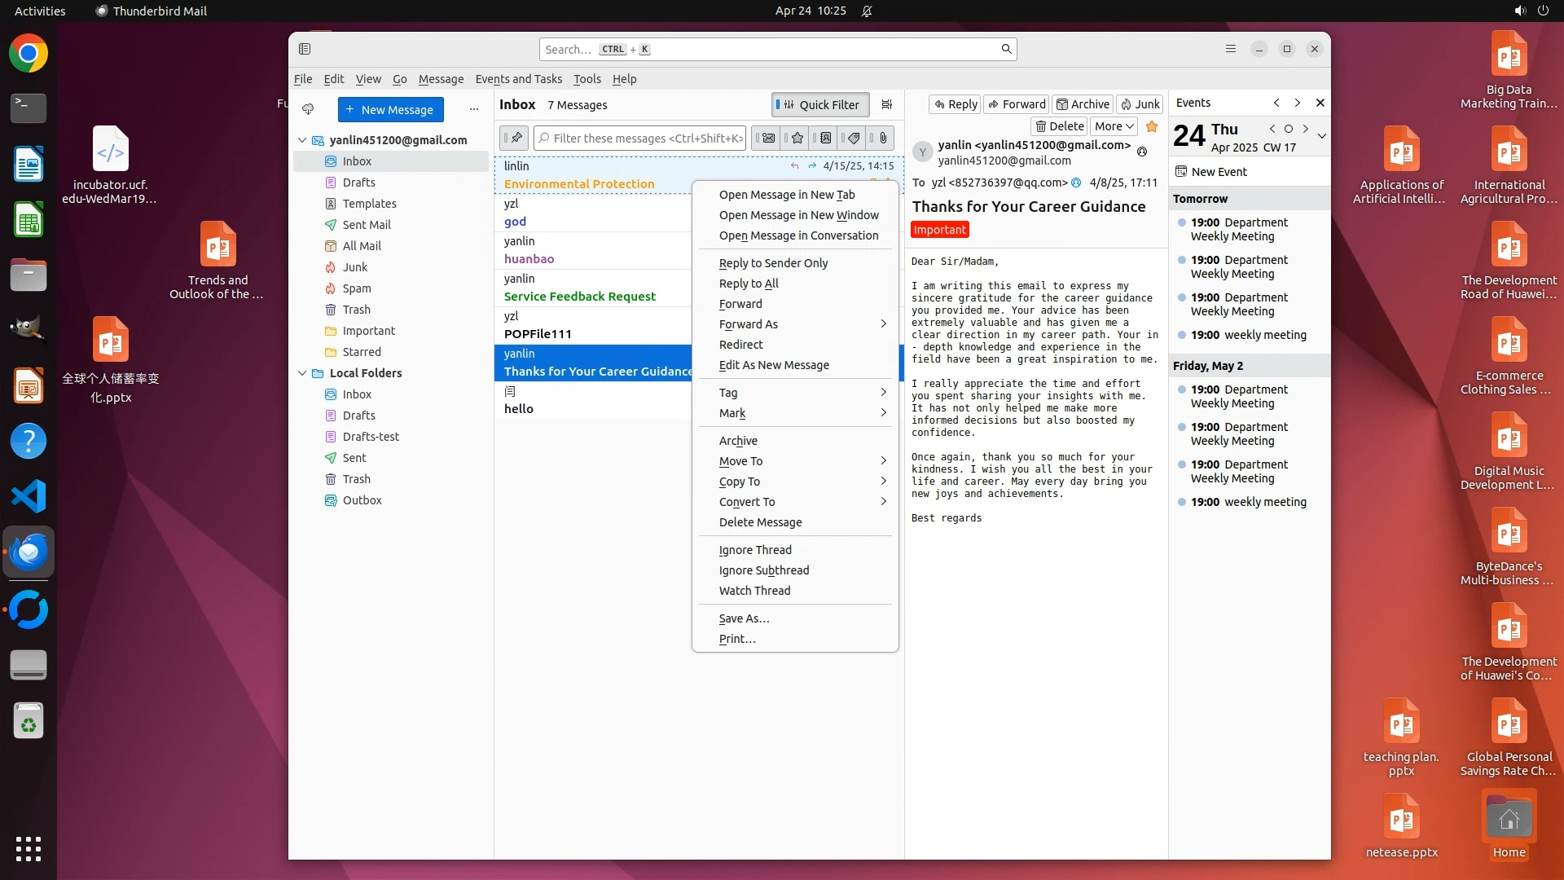
Task: Open the message list display options icon
Action: coord(887,104)
